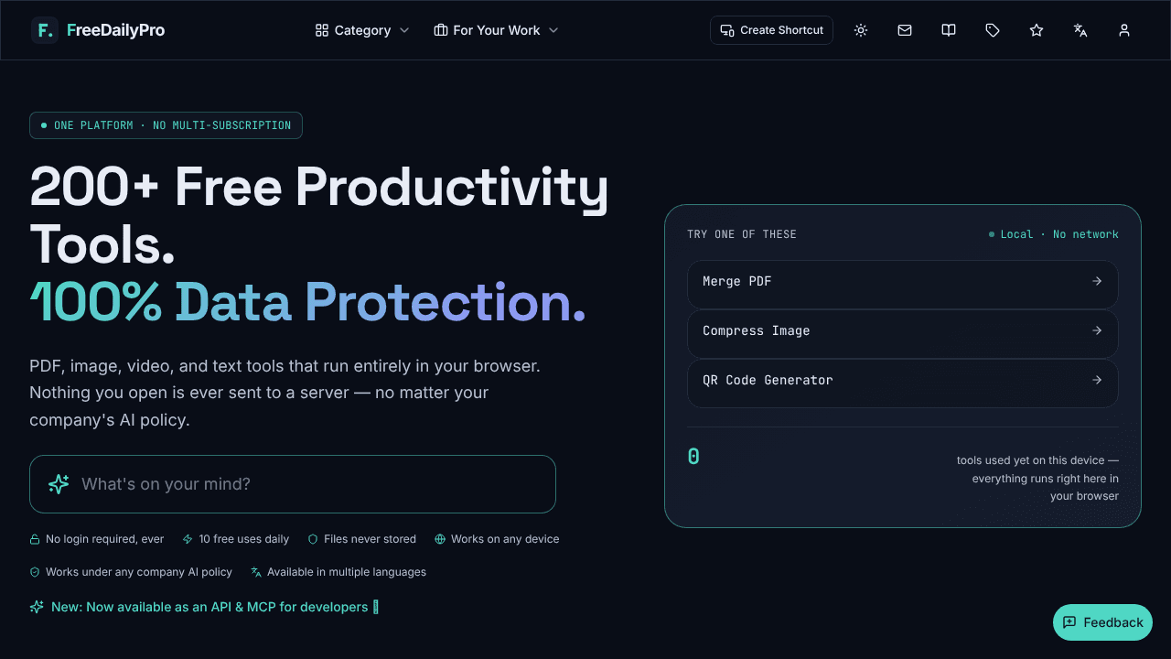1171x659 pixels.
Task: Open the user account icon
Action: point(1124,30)
